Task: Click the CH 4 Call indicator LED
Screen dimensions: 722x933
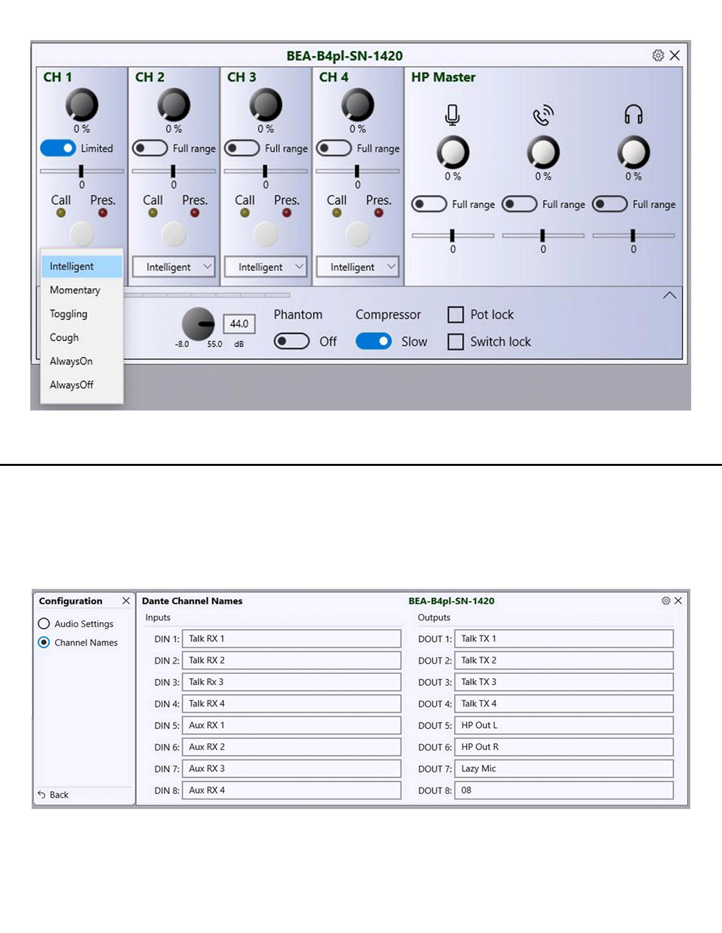Action: tap(337, 213)
